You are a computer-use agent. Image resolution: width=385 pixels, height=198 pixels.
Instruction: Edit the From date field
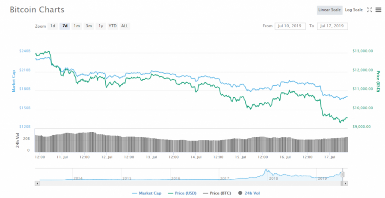(290, 26)
